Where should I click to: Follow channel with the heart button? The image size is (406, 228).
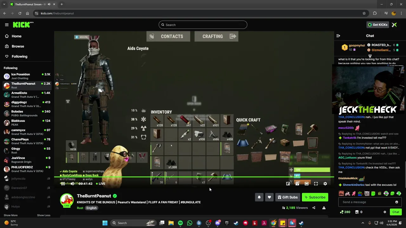(x=269, y=197)
